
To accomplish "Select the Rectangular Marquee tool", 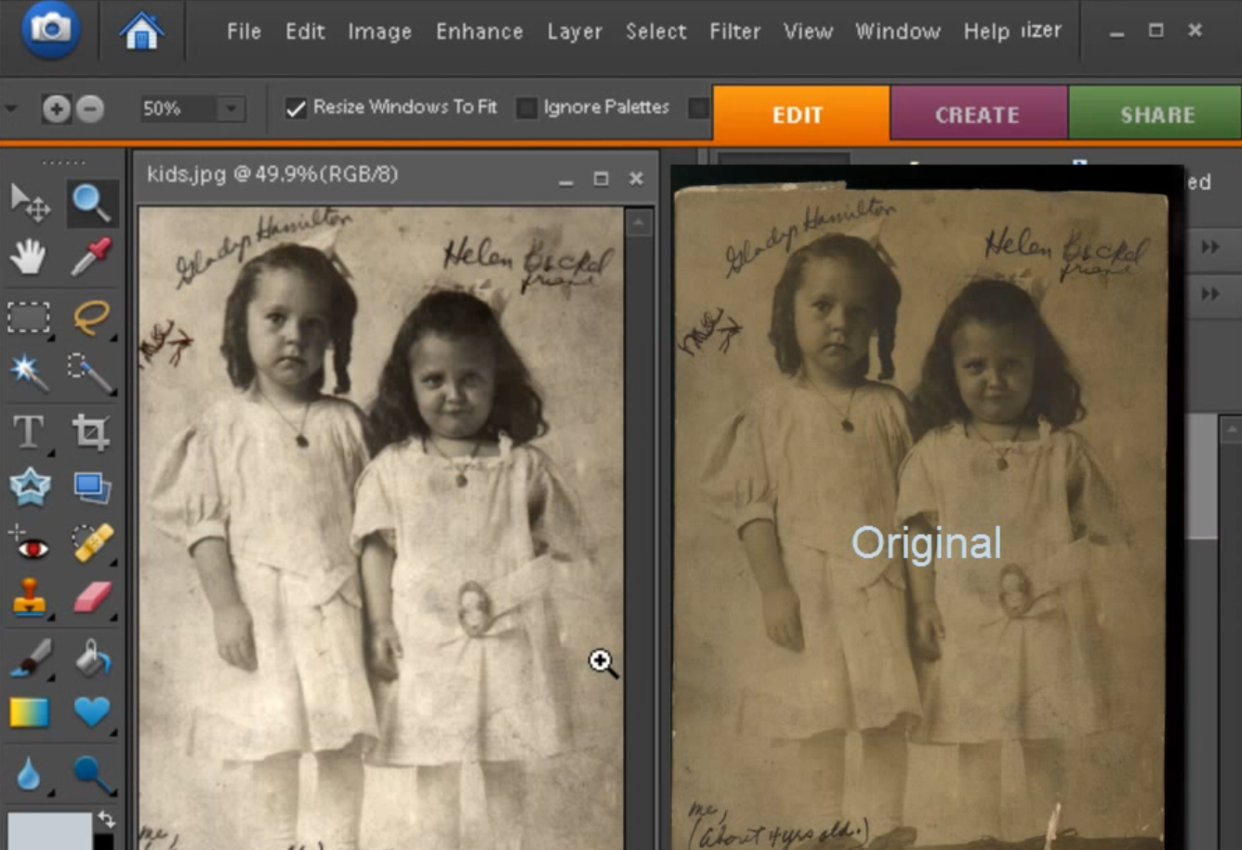I will tap(29, 317).
